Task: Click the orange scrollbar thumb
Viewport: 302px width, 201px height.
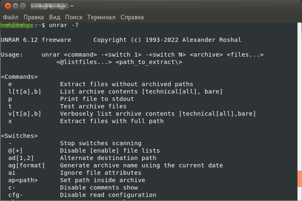Action: click(300, 179)
